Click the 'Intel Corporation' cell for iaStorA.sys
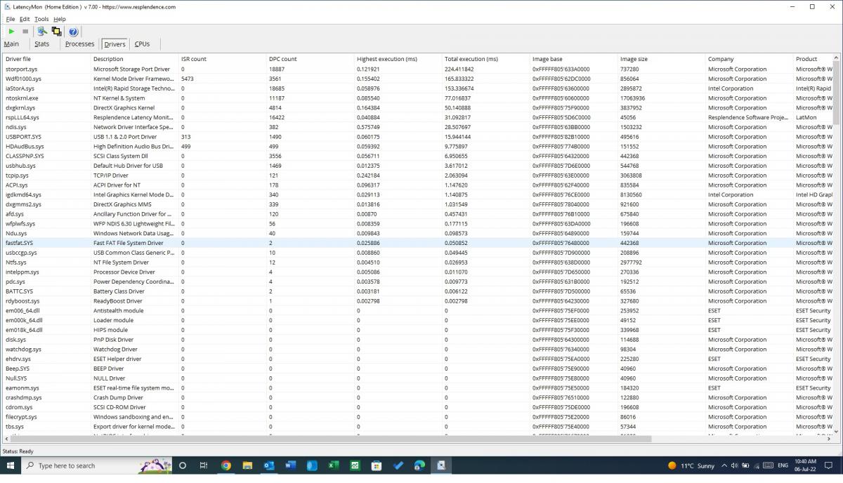Screen dimensions: 843x483 (x=731, y=88)
